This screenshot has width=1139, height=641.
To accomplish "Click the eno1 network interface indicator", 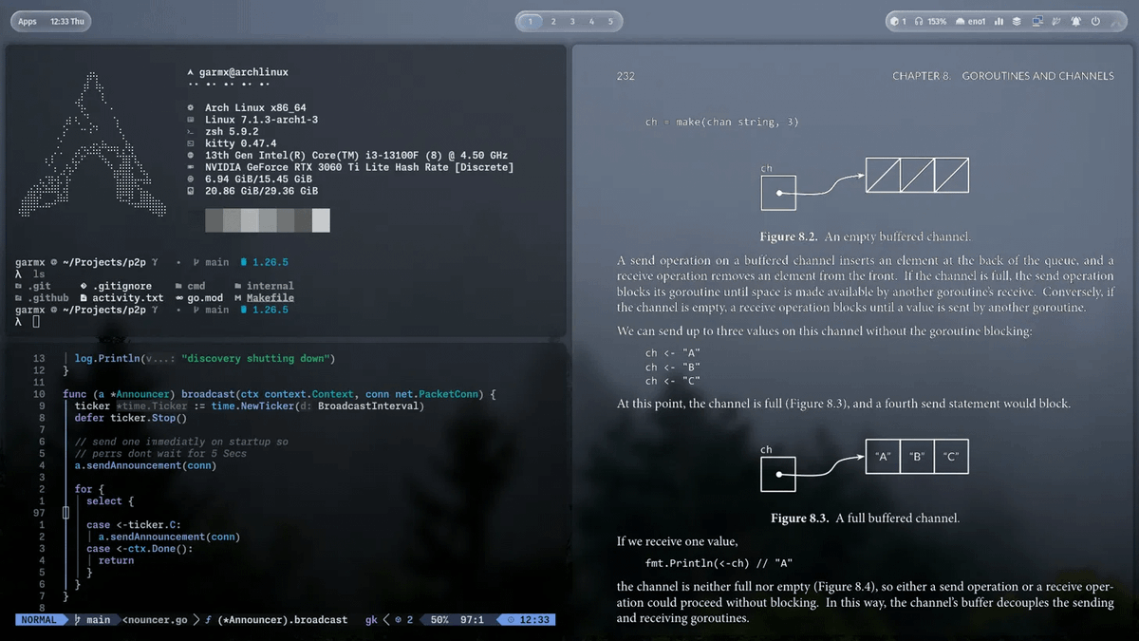I will pyautogui.click(x=970, y=21).
